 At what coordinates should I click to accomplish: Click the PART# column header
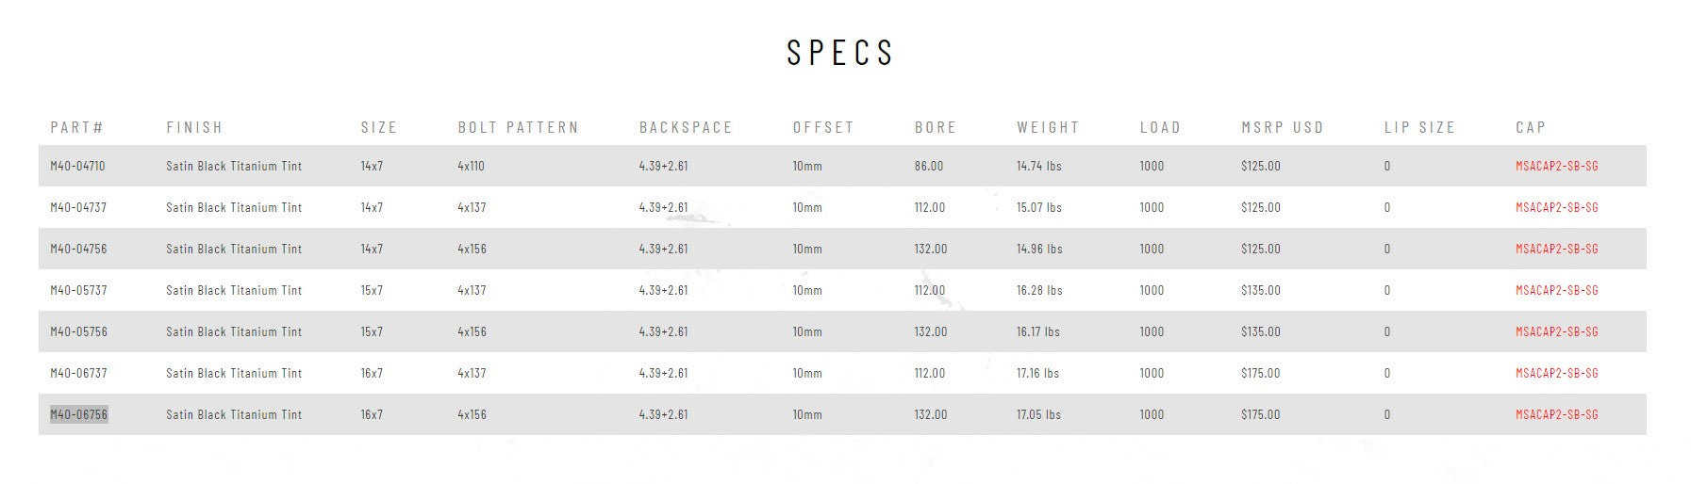coord(76,127)
